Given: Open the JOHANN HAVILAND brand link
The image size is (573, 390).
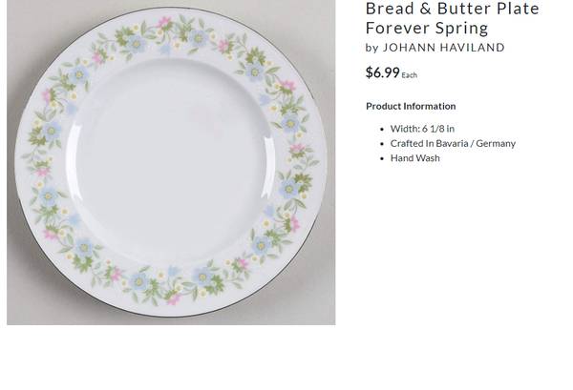Looking at the screenshot, I should pyautogui.click(x=443, y=48).
